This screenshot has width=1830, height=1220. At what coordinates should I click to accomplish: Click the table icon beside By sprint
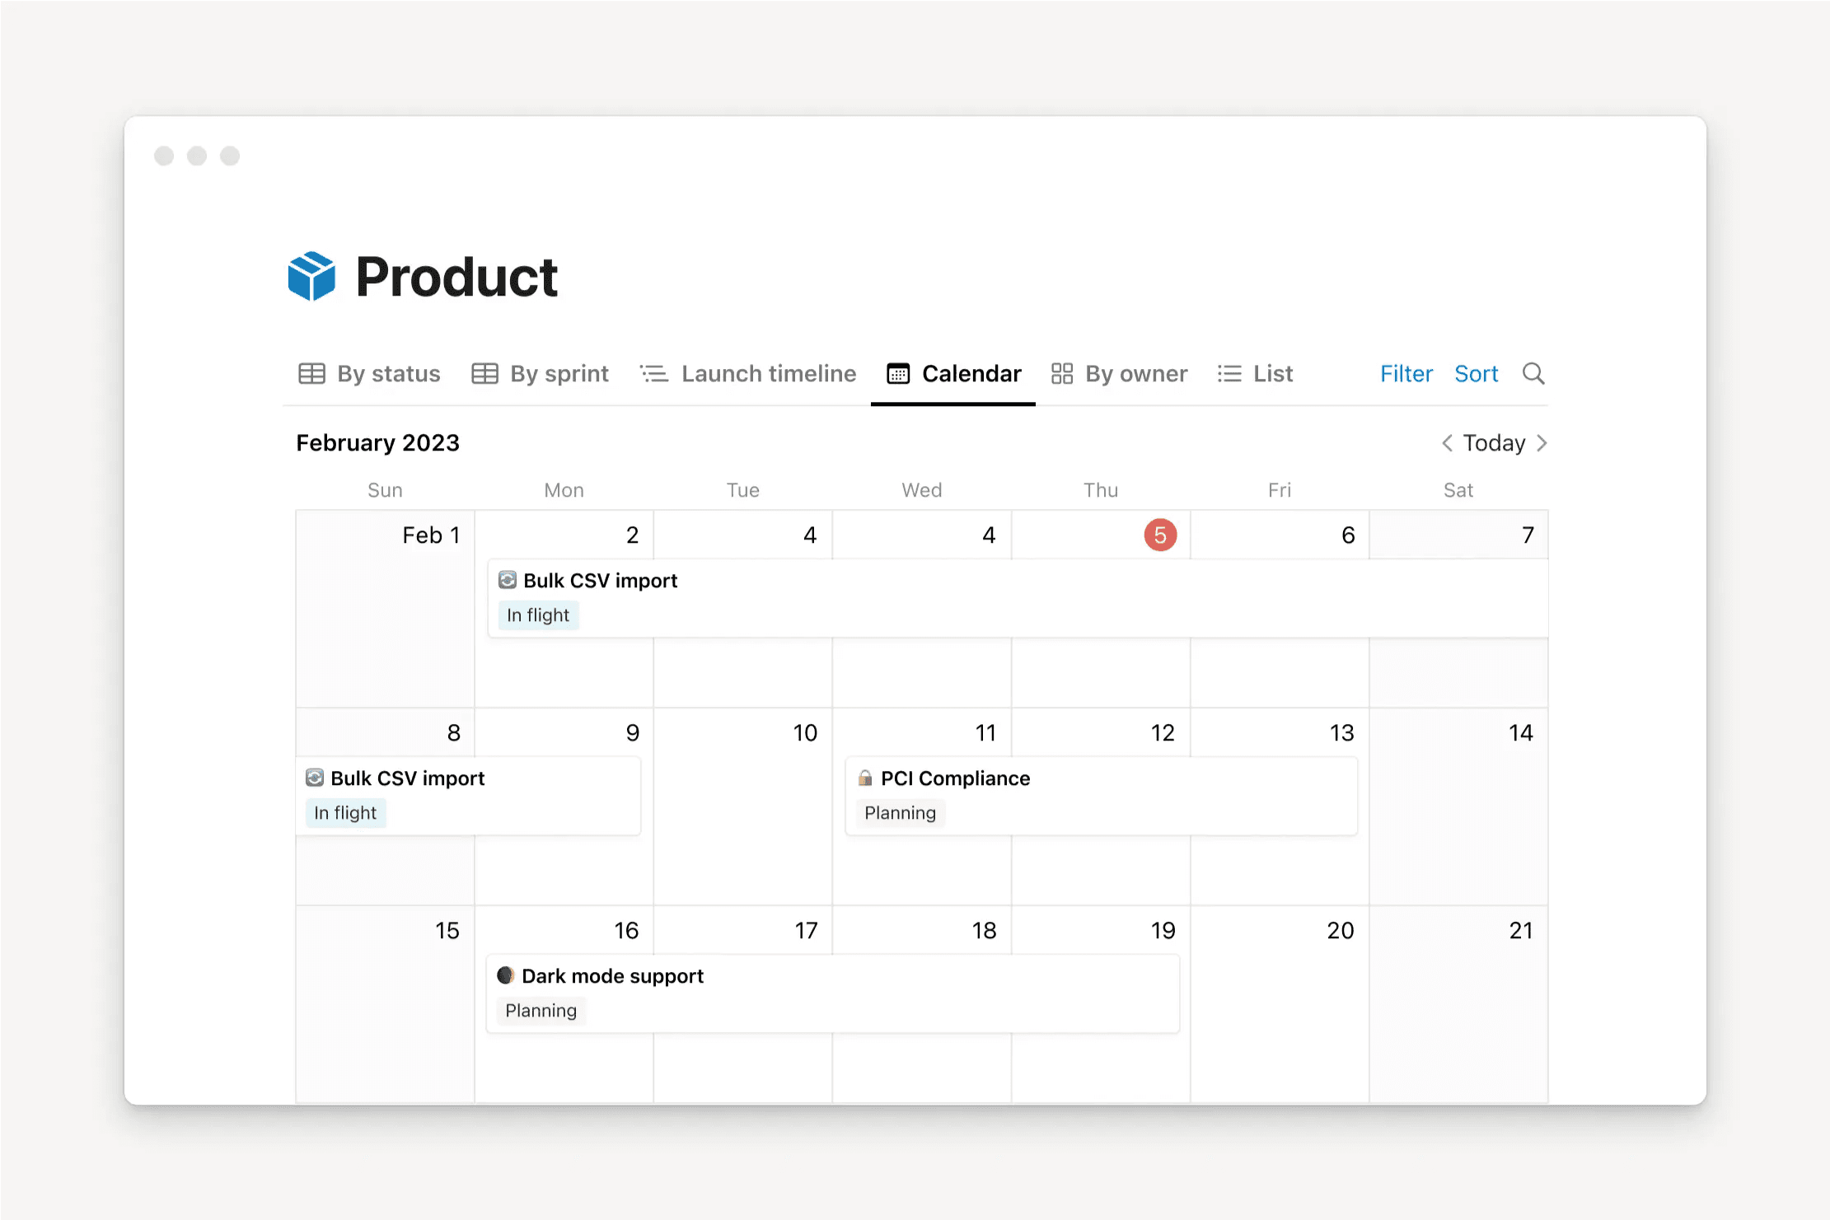coord(484,373)
